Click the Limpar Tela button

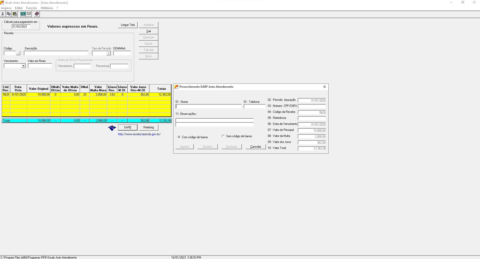point(128,25)
